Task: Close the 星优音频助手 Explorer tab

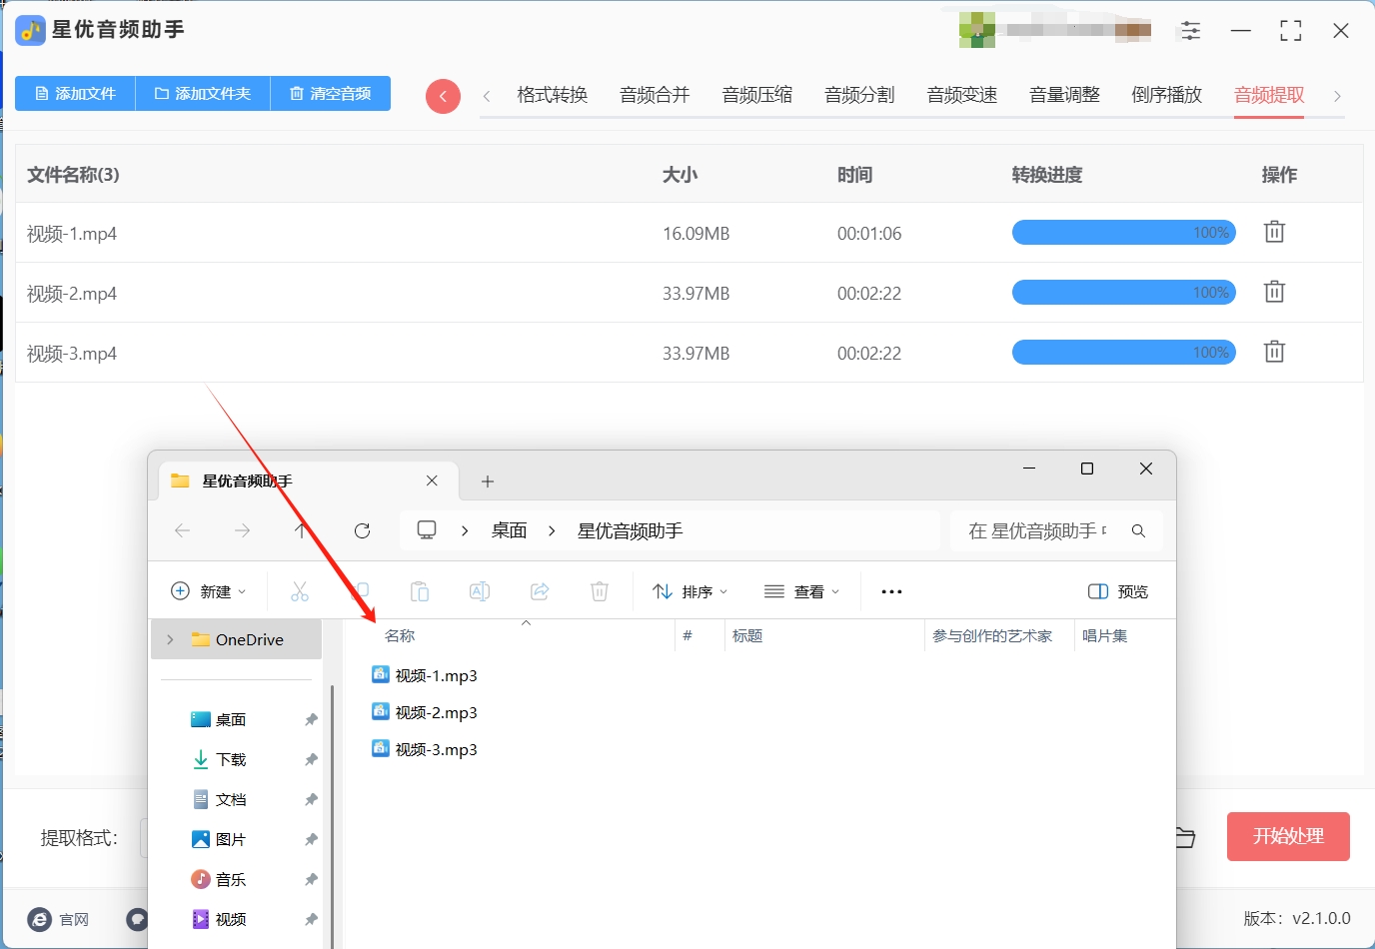Action: (432, 480)
